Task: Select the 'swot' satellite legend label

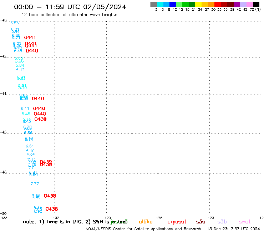Action: click(x=245, y=222)
